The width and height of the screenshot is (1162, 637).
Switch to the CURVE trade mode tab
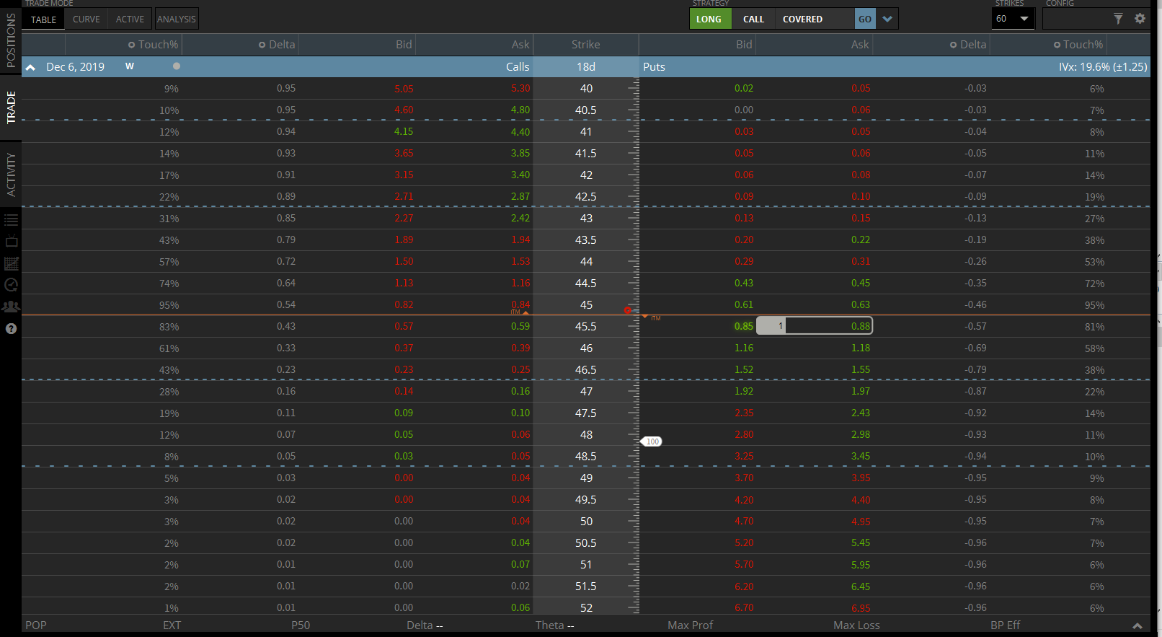[x=87, y=19]
